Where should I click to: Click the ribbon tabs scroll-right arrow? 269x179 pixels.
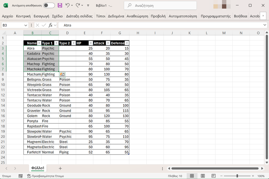click(x=263, y=16)
